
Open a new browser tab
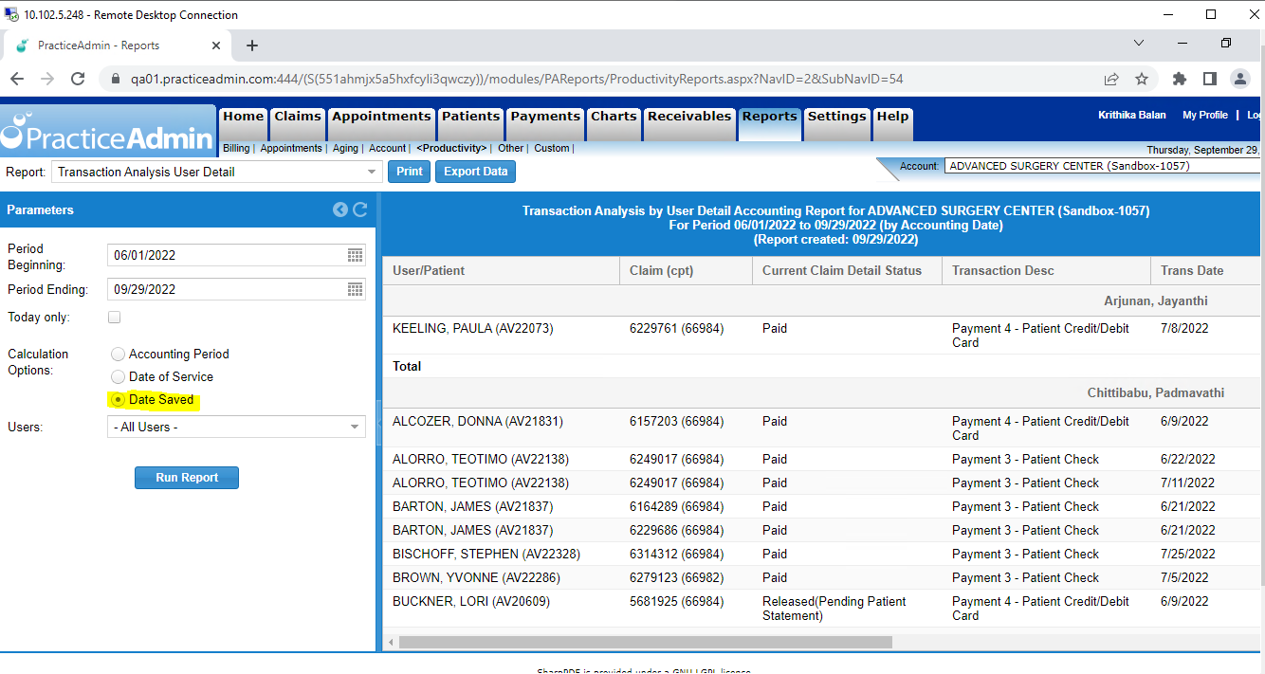click(252, 46)
